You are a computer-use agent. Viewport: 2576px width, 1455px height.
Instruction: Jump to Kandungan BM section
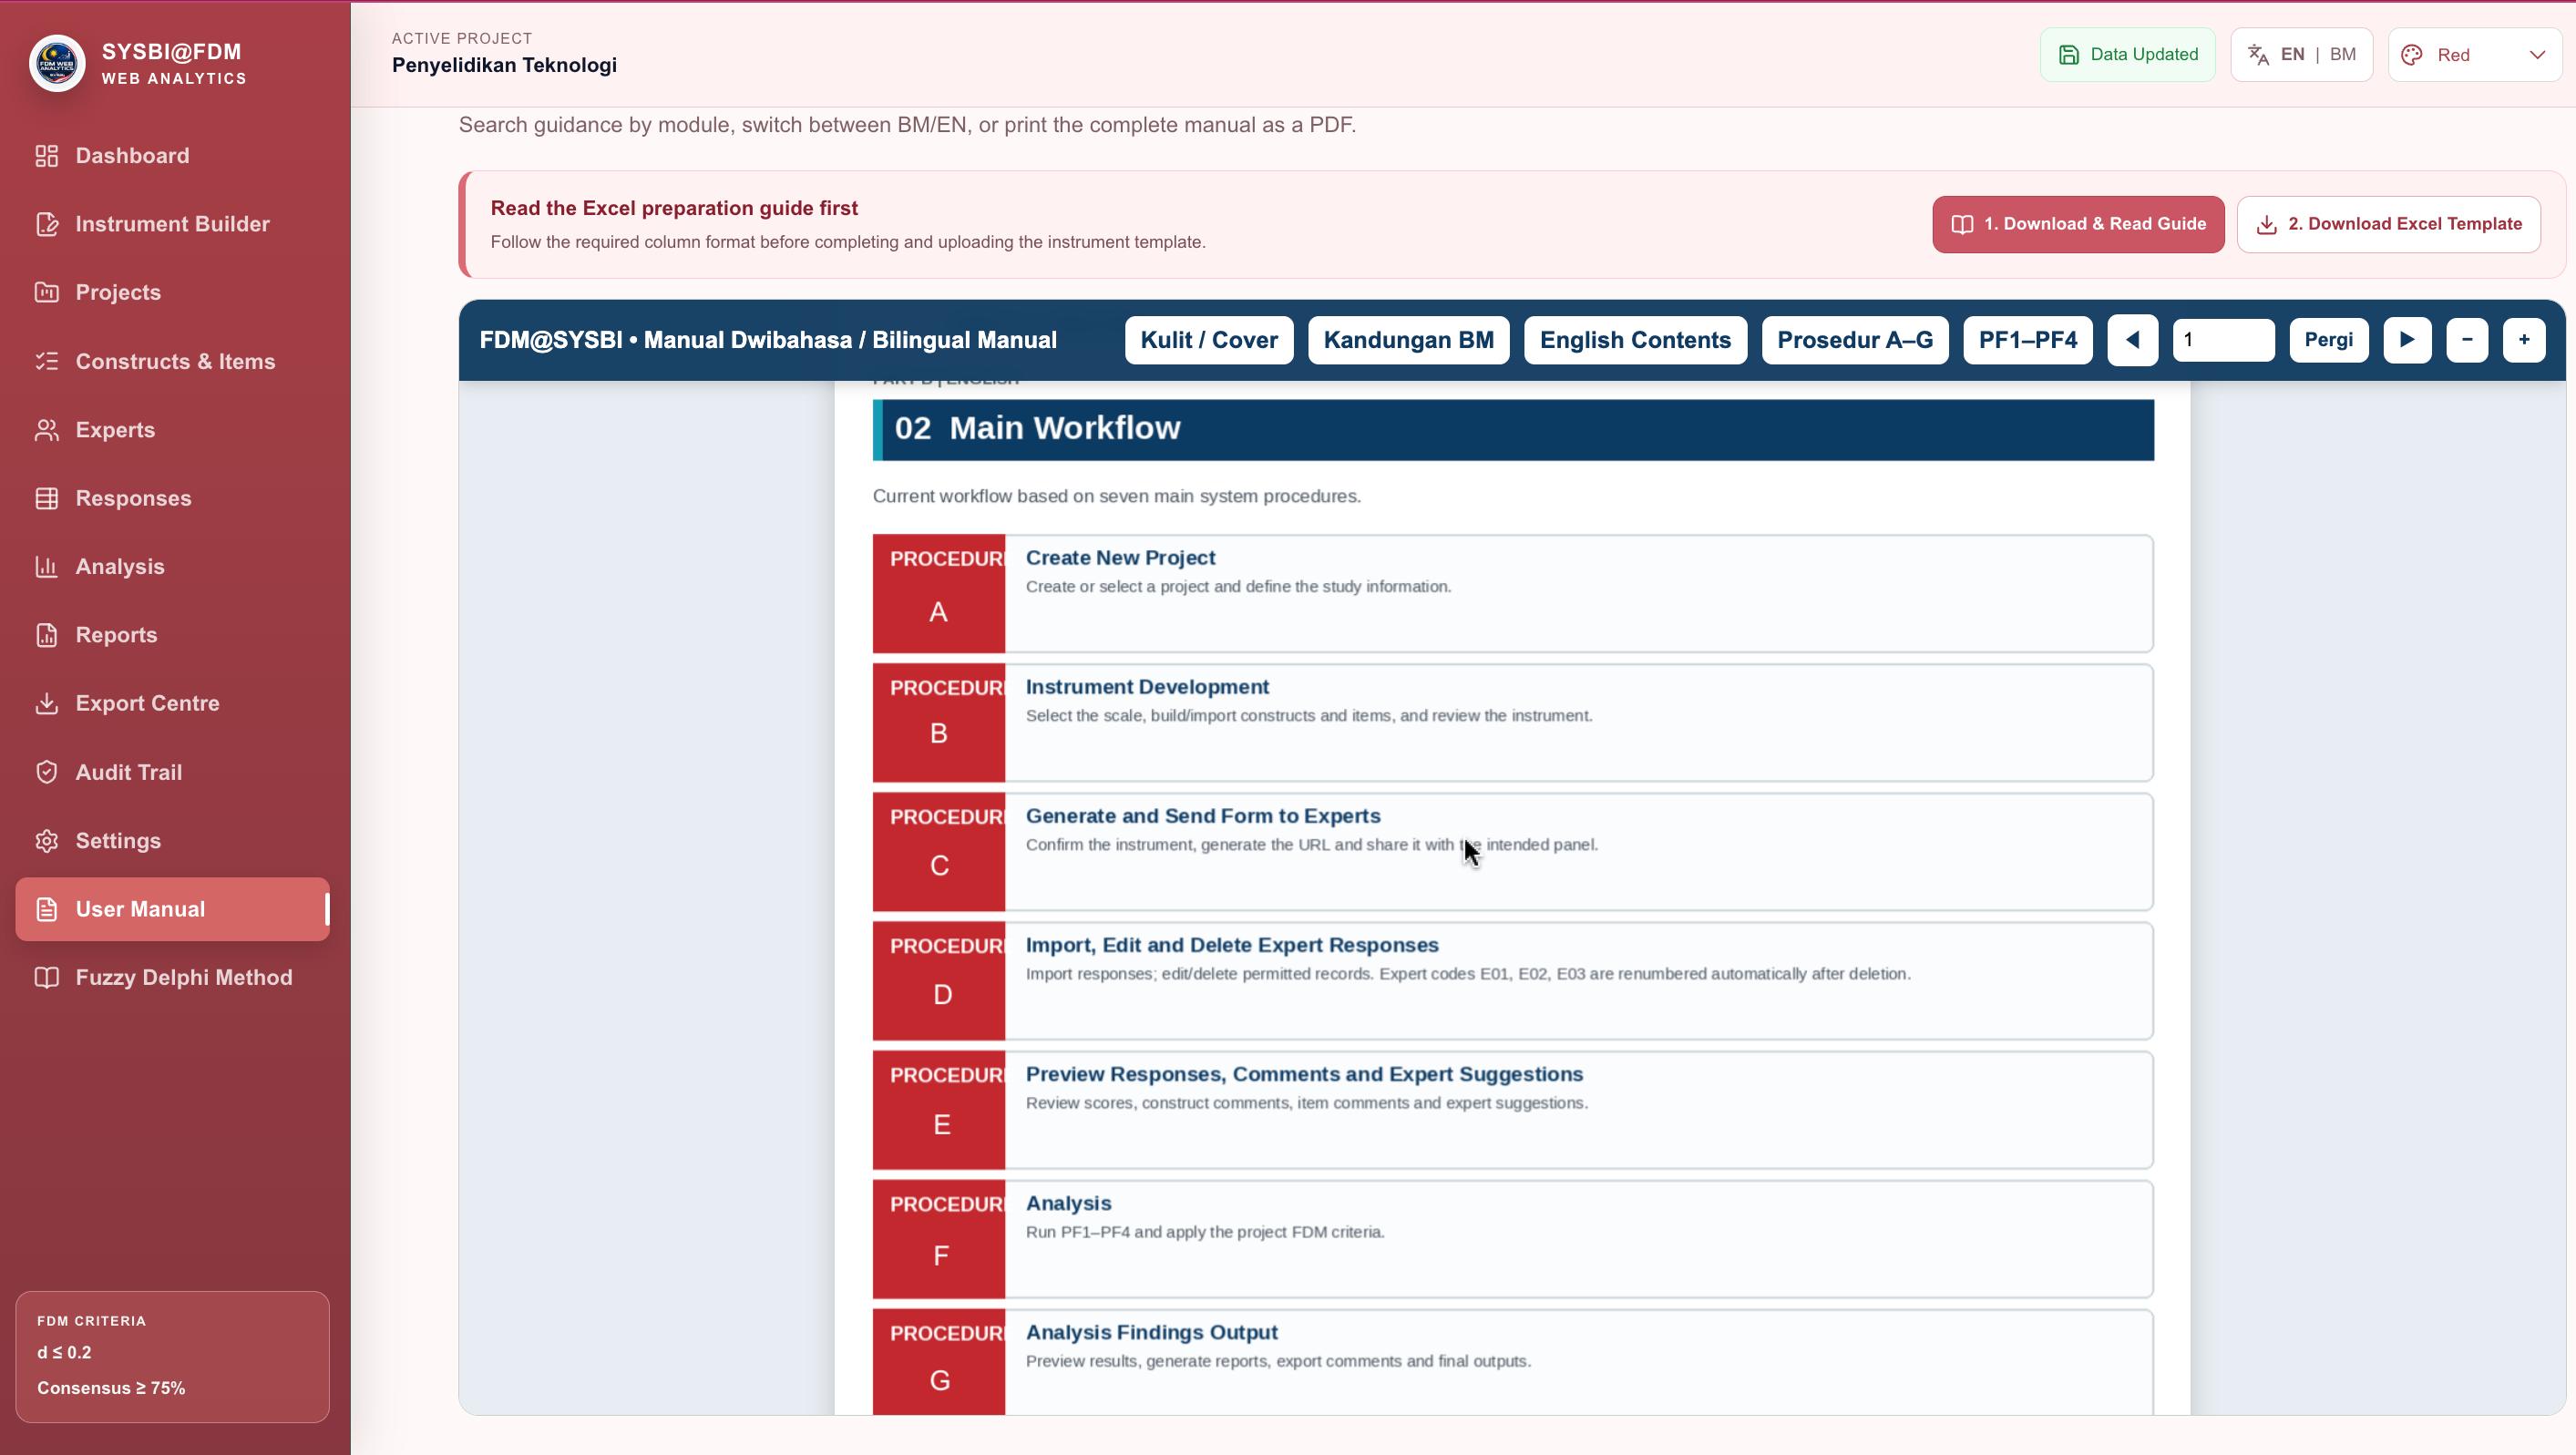(x=1408, y=340)
